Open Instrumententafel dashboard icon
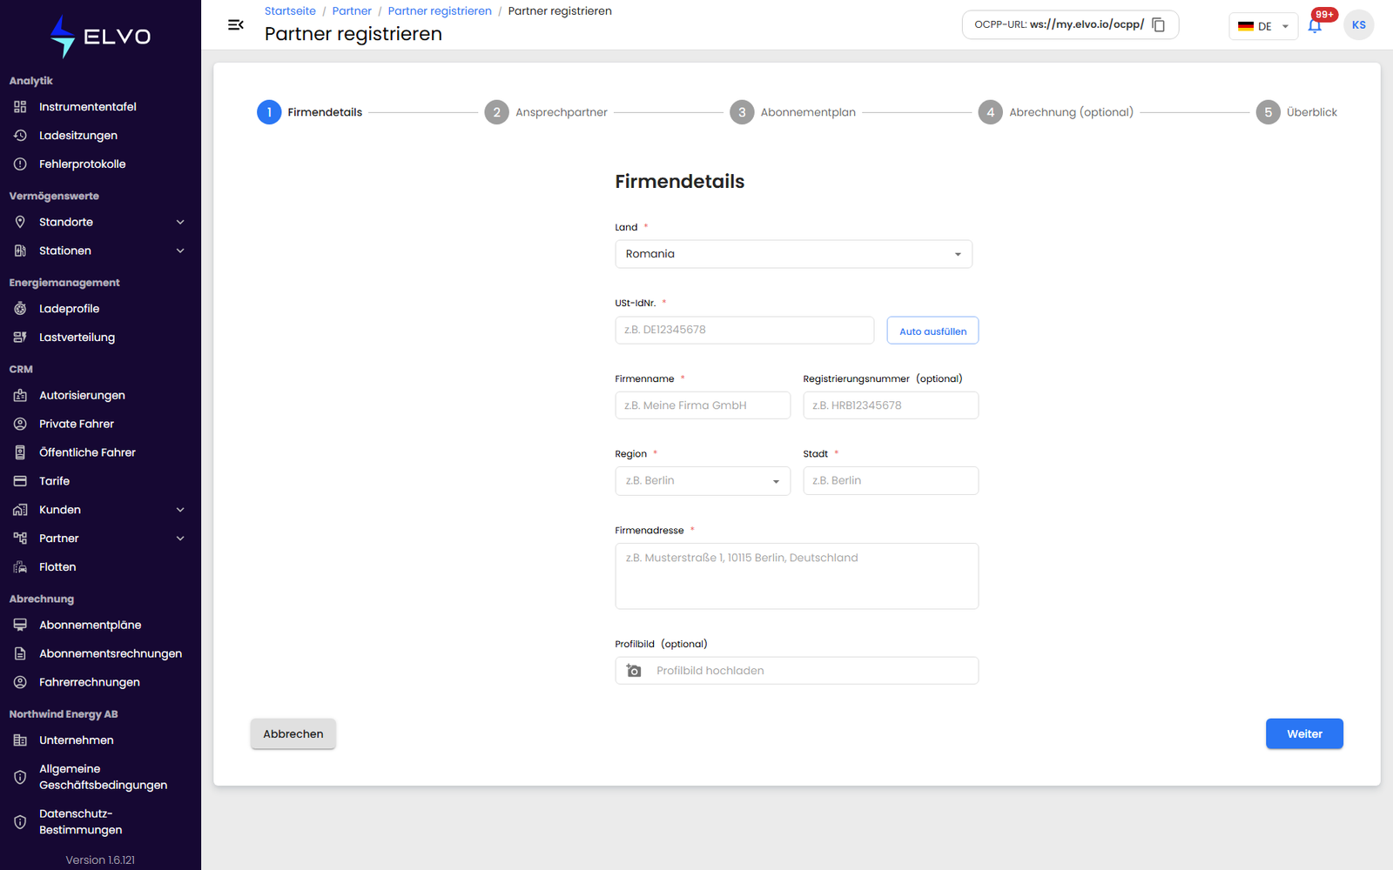1393x870 pixels. pyautogui.click(x=20, y=107)
